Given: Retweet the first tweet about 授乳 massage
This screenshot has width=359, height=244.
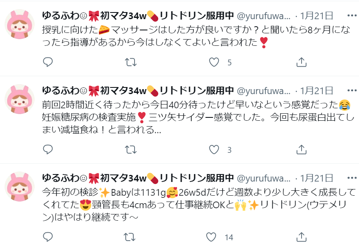Looking at the screenshot, I should point(131,62).
